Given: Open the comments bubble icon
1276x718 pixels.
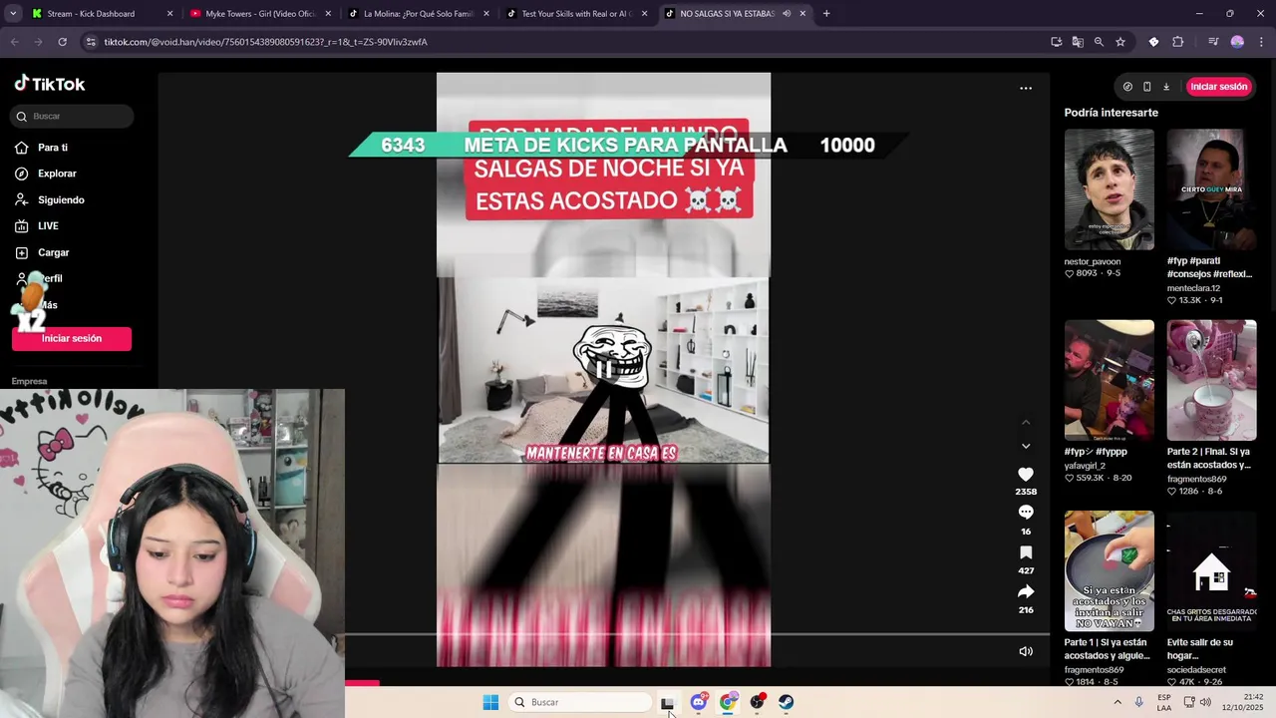Looking at the screenshot, I should (x=1026, y=512).
